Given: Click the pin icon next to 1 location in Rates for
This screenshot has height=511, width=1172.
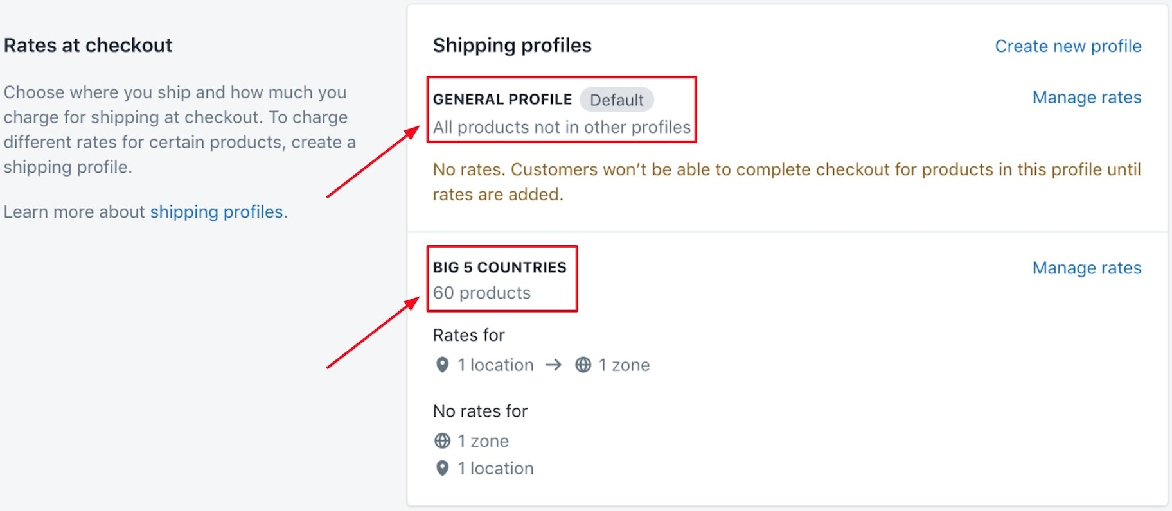Looking at the screenshot, I should click(441, 365).
